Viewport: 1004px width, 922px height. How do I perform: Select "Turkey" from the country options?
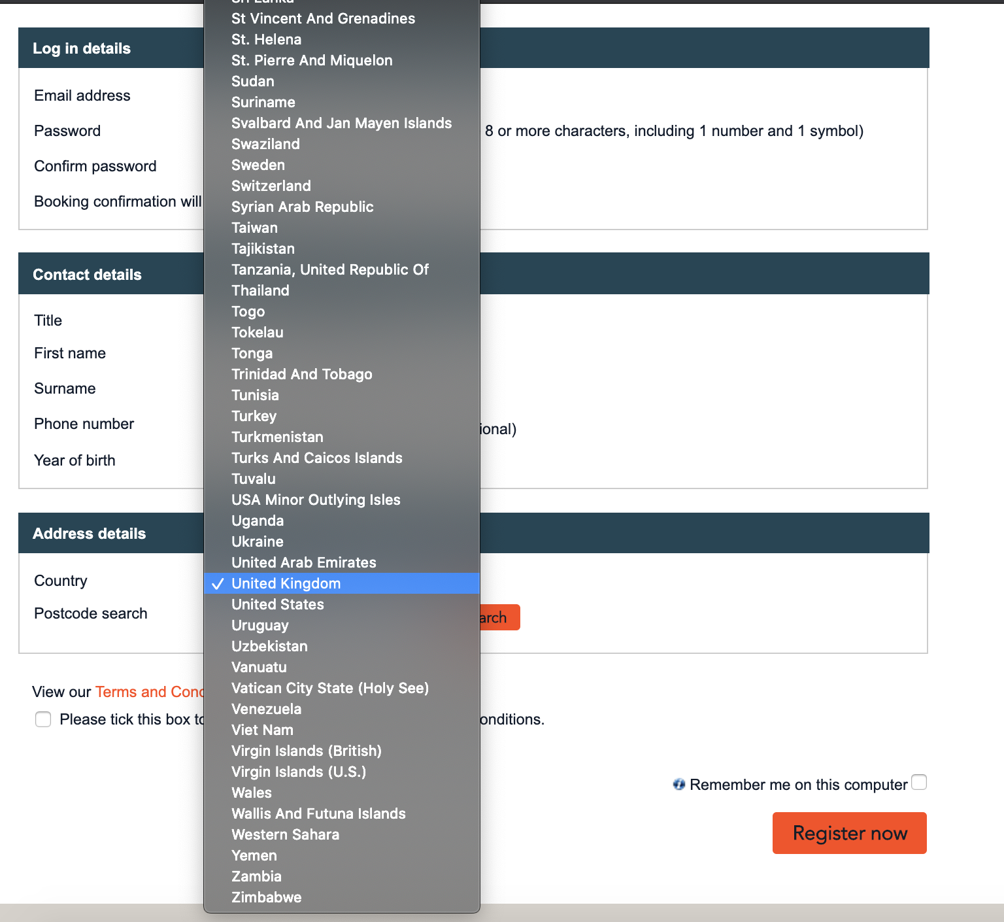click(x=254, y=416)
